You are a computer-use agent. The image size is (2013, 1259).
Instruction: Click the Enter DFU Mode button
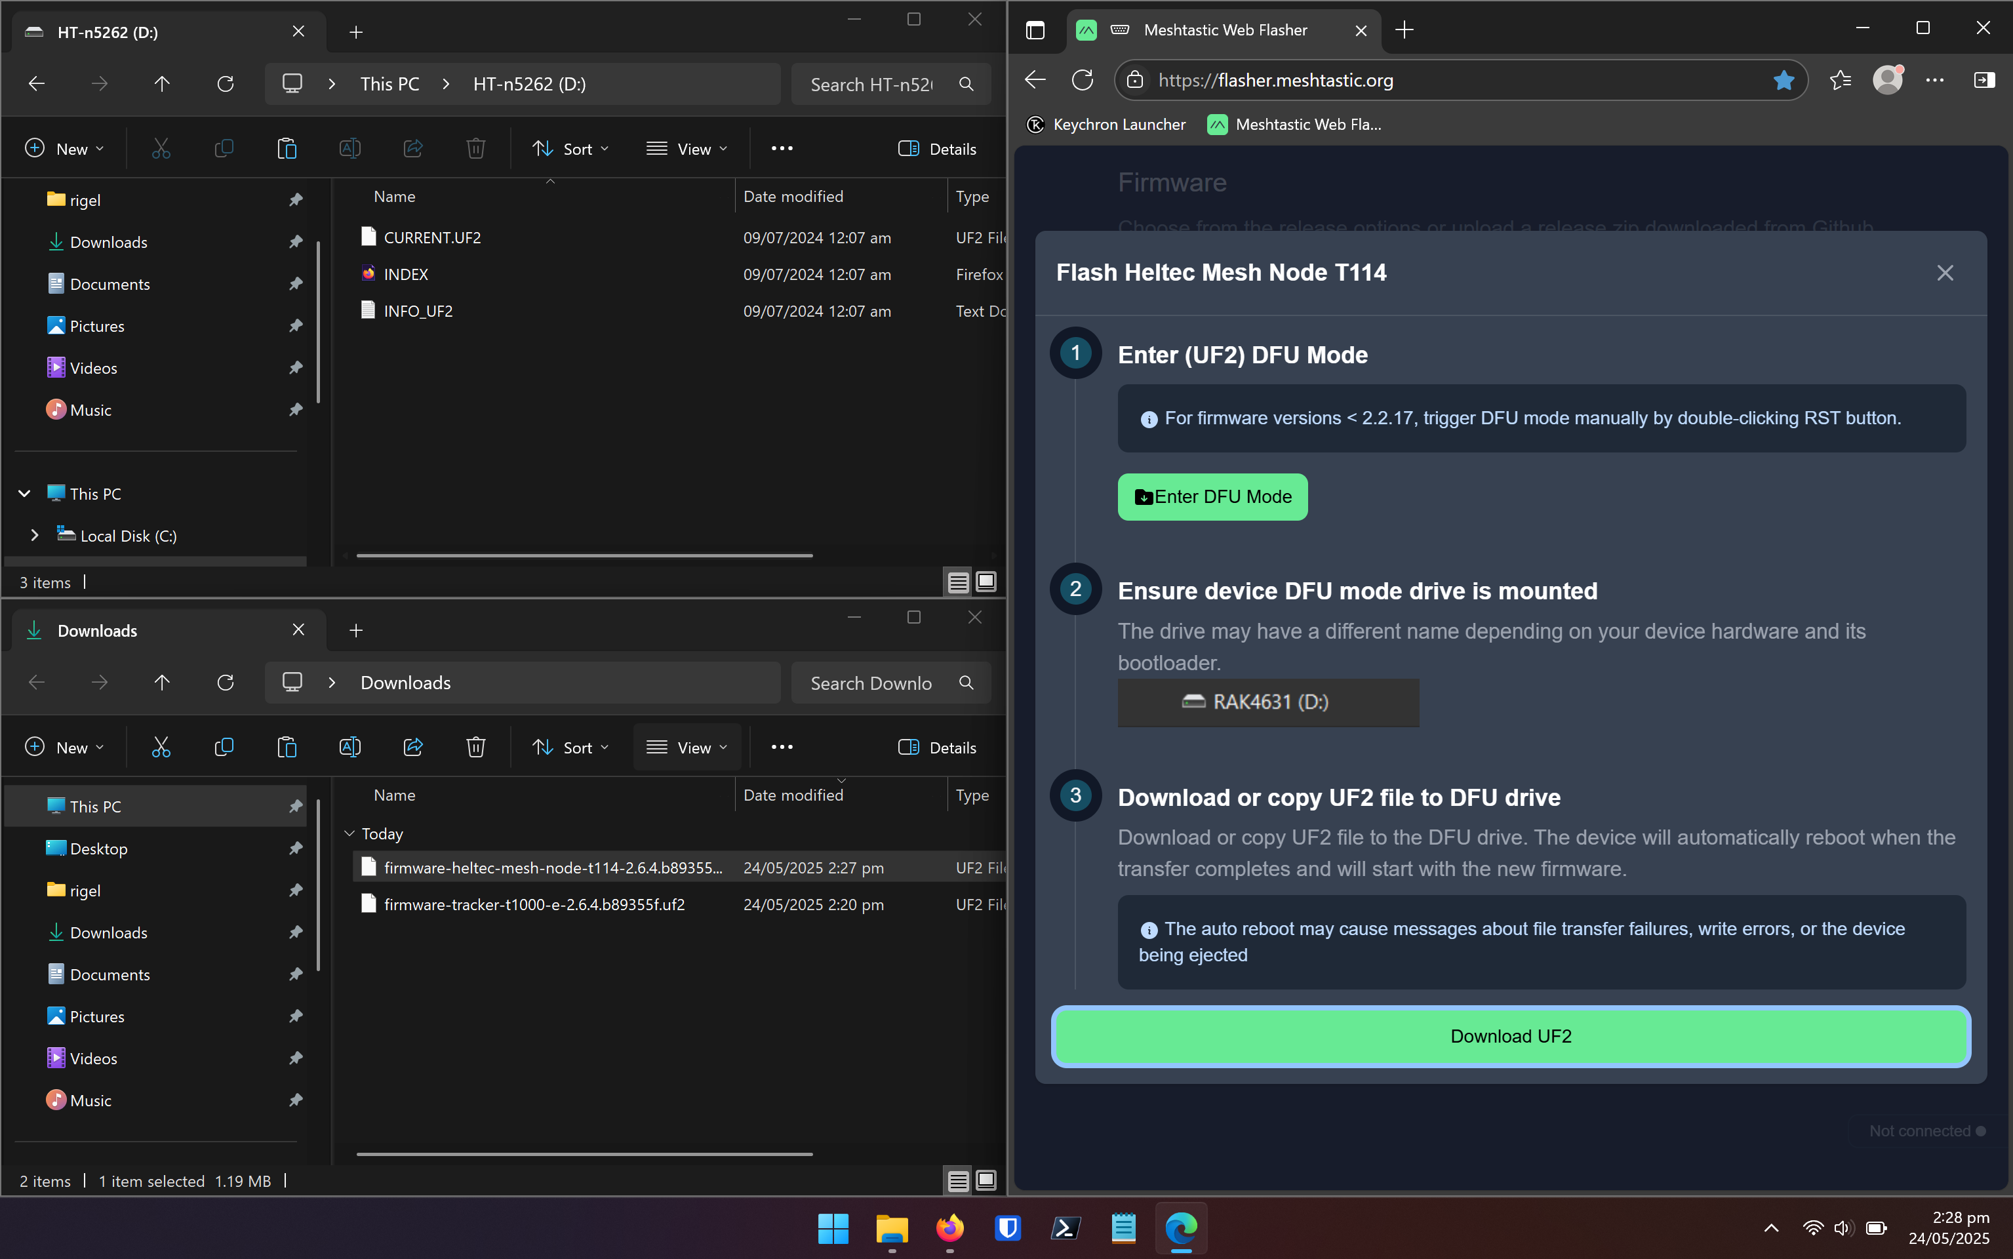(1212, 496)
